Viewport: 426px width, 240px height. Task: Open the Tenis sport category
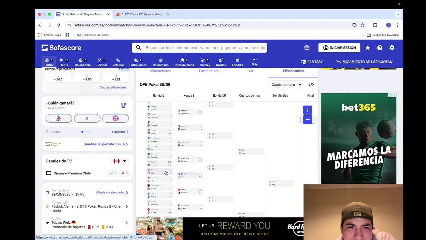tap(64, 62)
